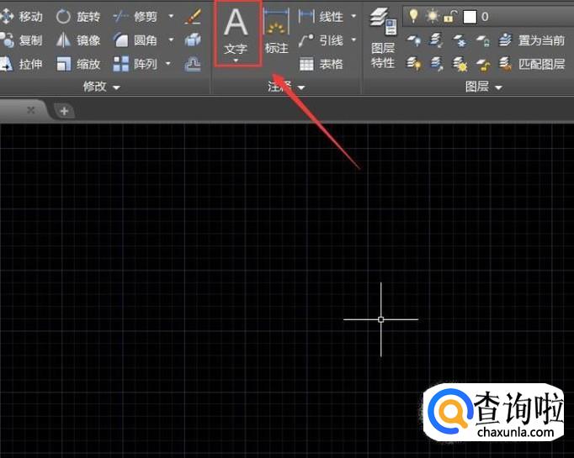Screen dimensions: 574x458
Task: Toggle layer 0 on/off light bulb
Action: click(x=413, y=16)
